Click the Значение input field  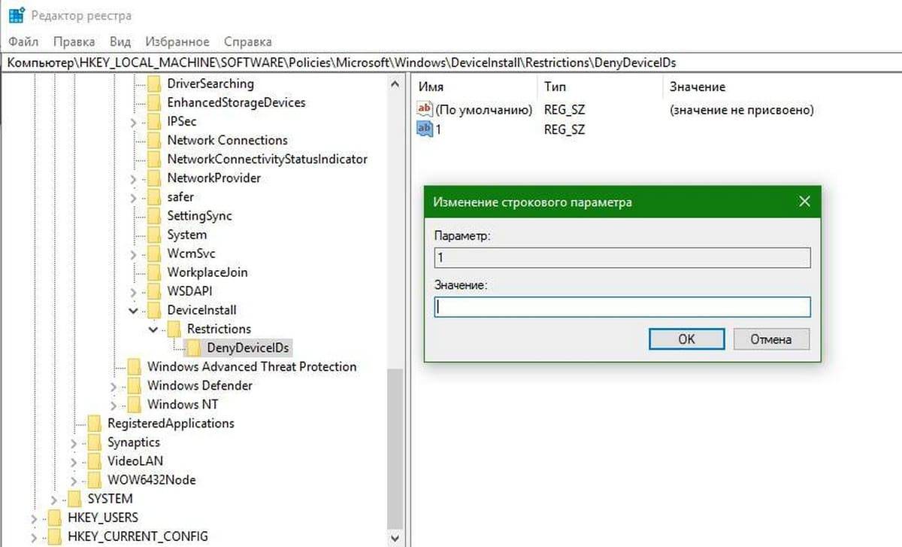[x=622, y=307]
